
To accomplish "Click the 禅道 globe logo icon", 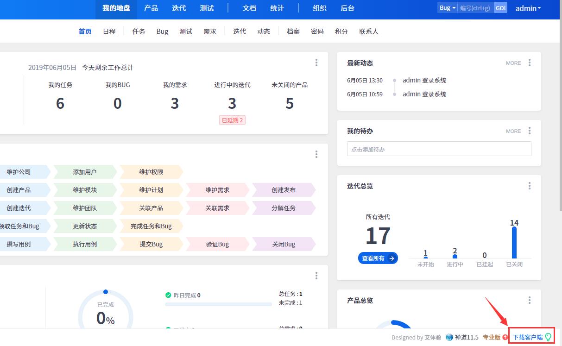I will [x=449, y=337].
